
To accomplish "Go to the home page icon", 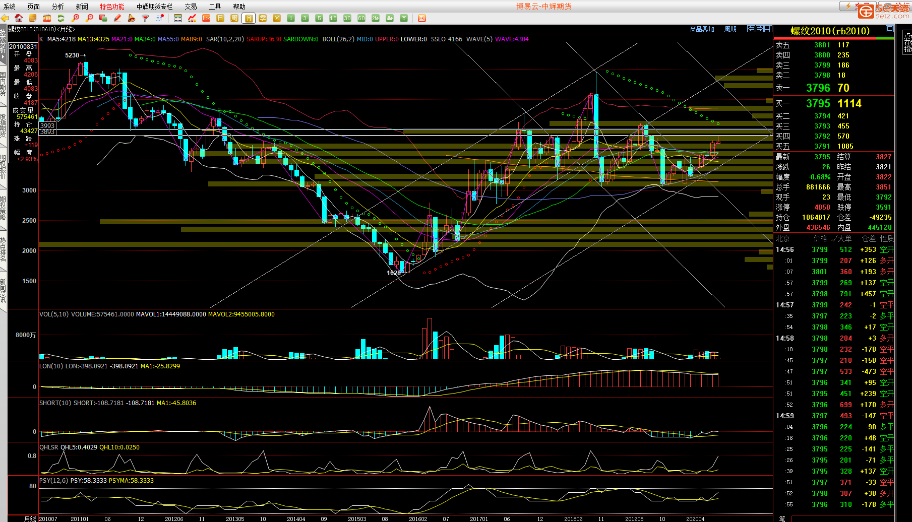I will [x=19, y=18].
